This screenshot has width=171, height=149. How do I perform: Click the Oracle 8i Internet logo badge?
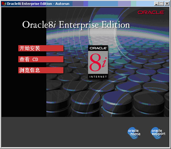[98, 62]
